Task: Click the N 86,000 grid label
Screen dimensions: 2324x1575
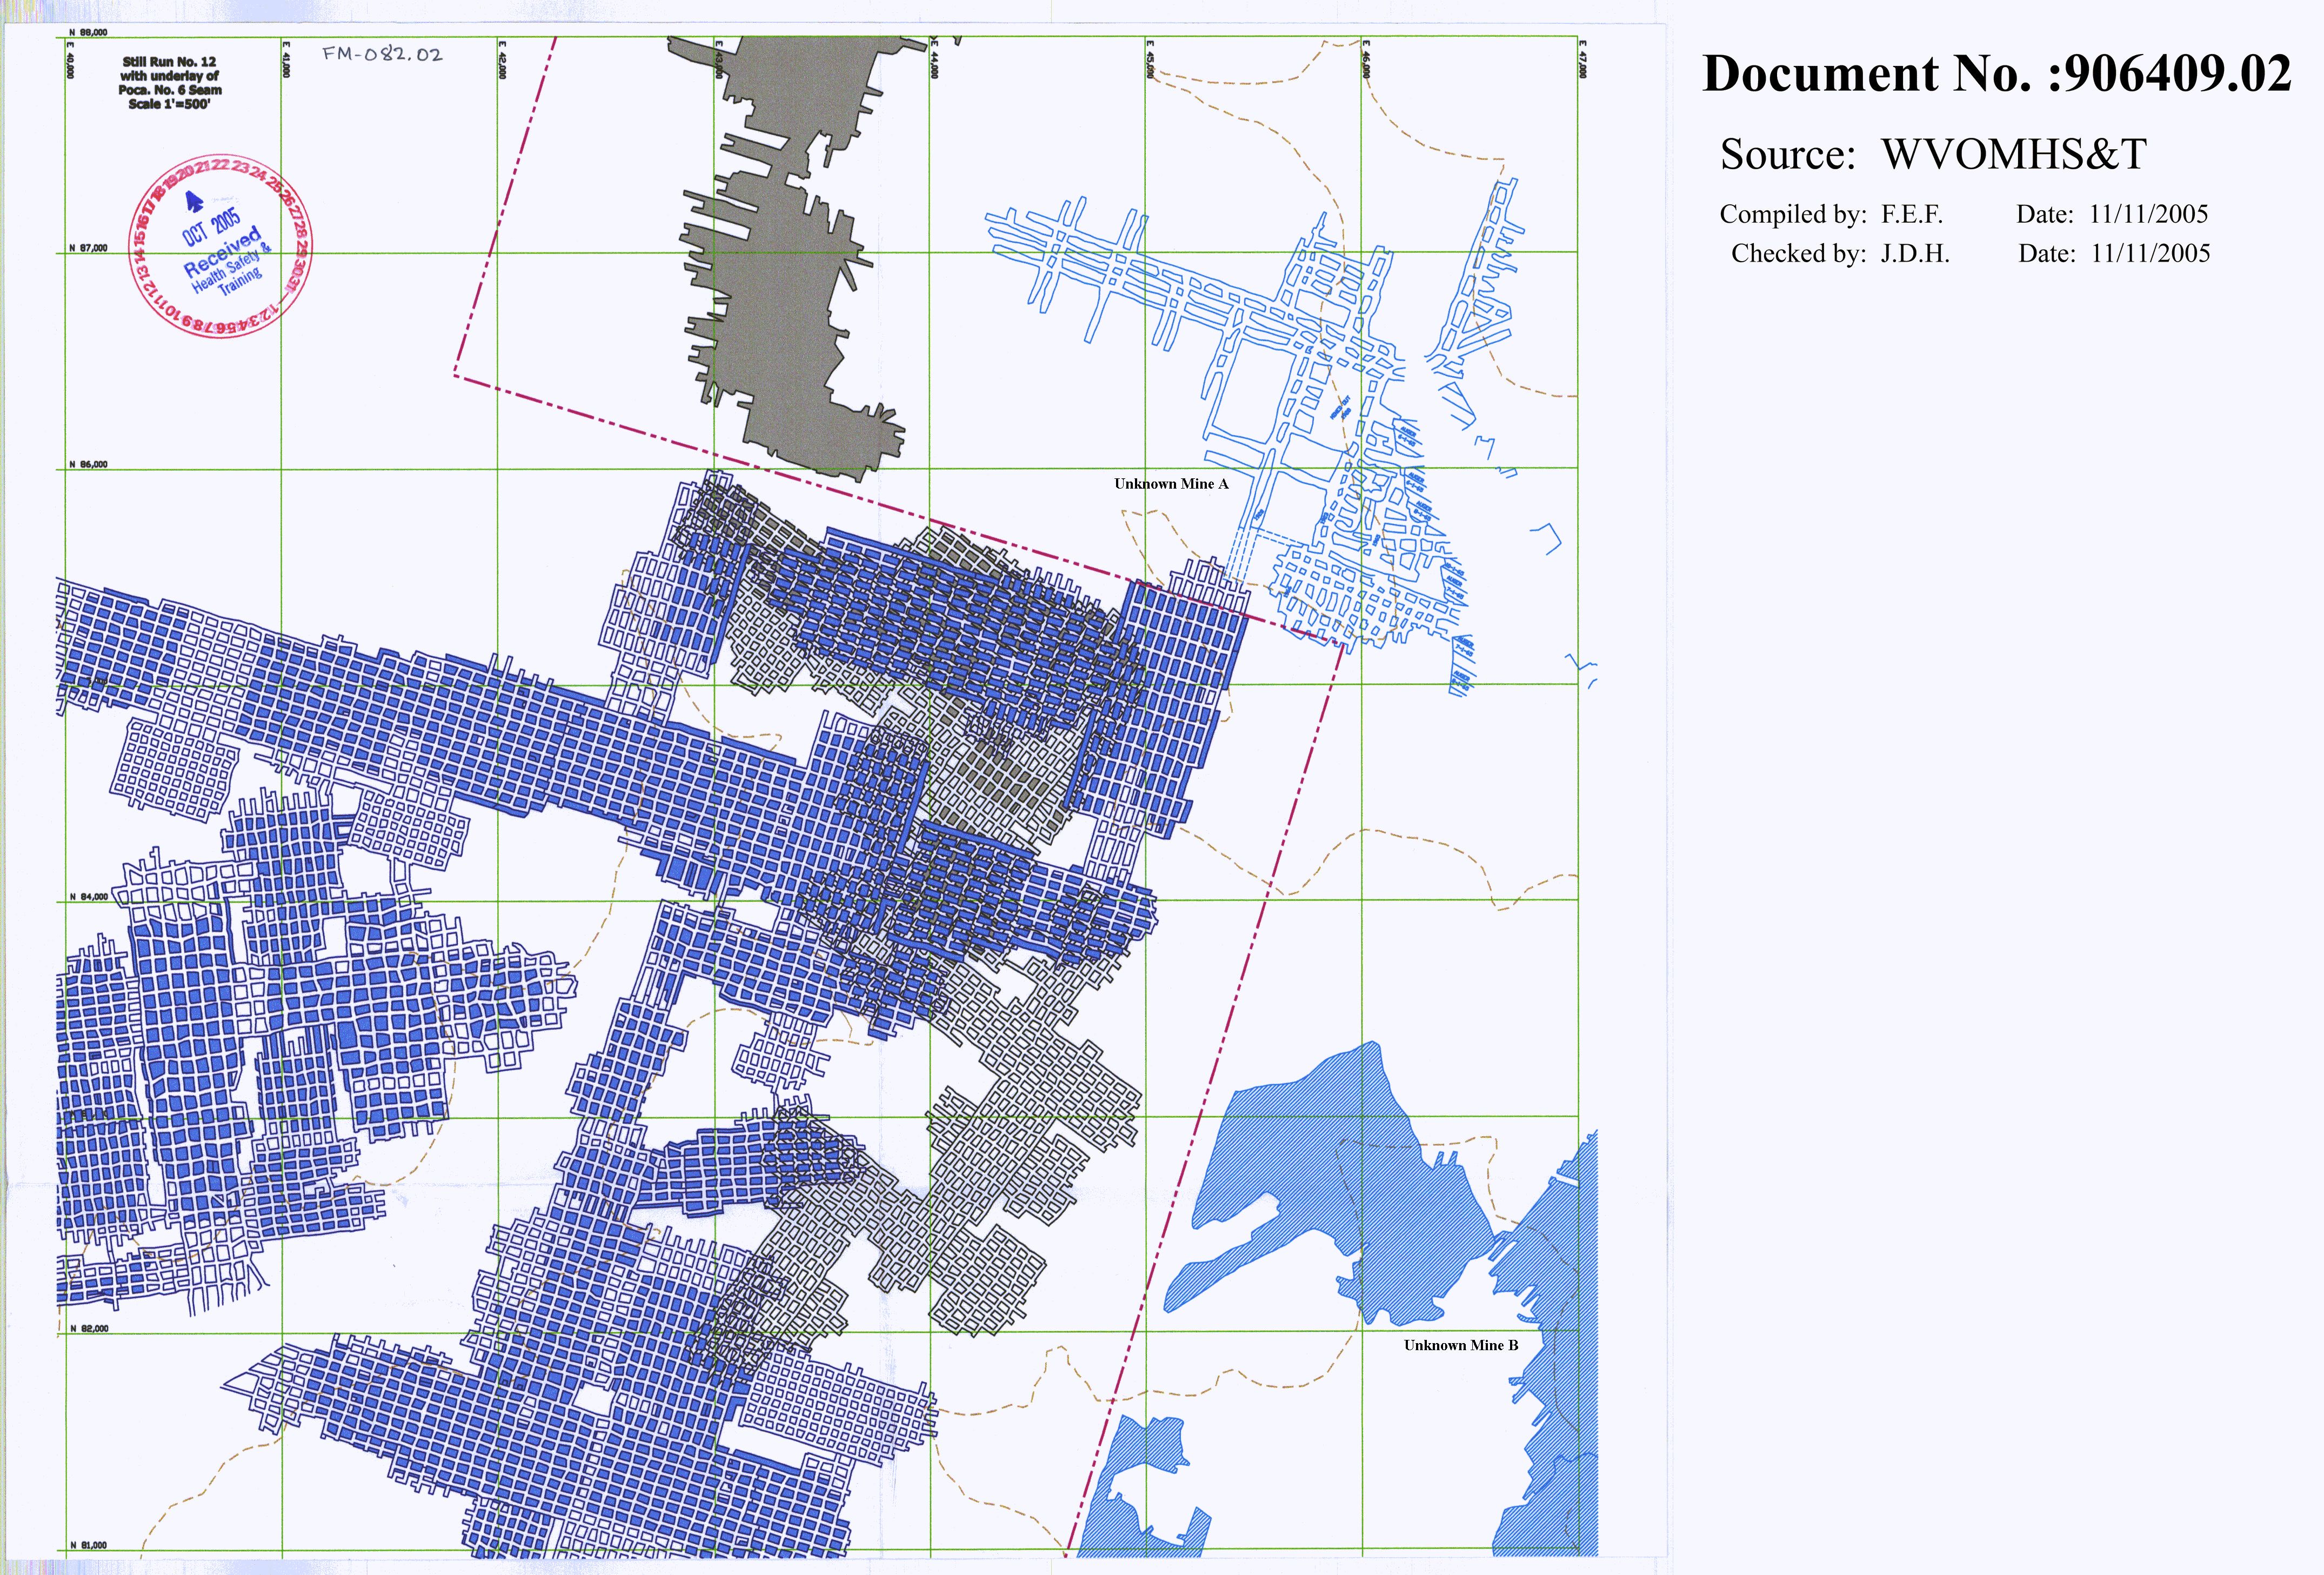Action: [x=88, y=465]
